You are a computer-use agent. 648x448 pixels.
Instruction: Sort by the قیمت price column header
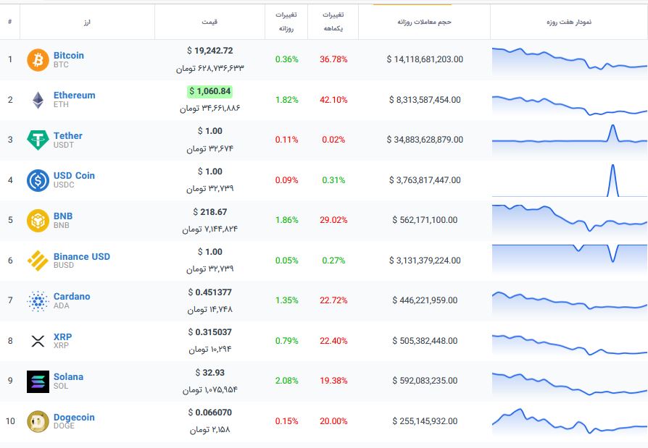point(209,22)
